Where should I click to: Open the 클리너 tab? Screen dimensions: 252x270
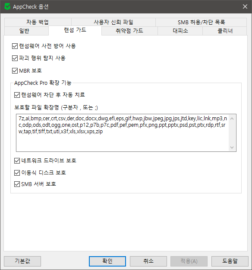tap(225, 31)
